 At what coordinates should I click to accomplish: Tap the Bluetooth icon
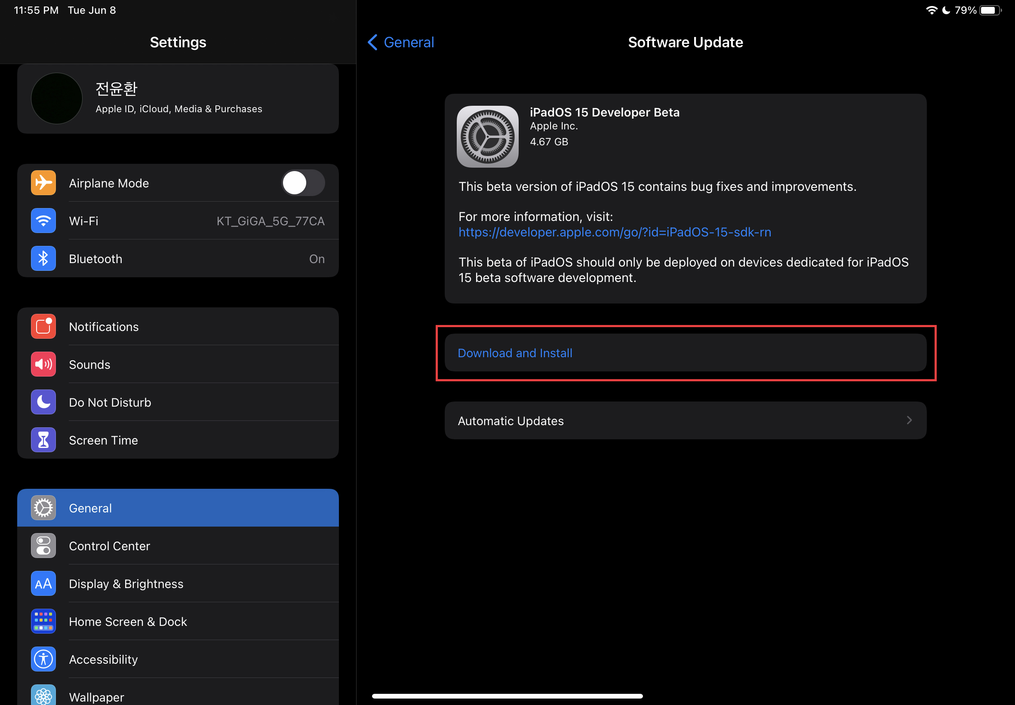pos(43,258)
